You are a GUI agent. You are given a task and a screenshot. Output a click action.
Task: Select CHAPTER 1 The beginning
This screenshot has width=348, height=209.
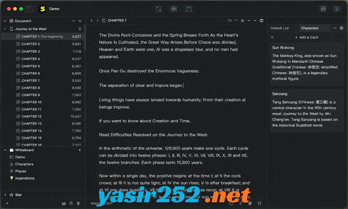coord(43,37)
